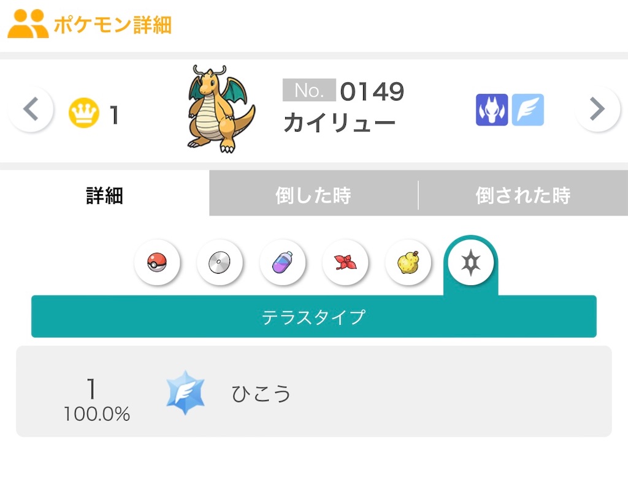Select the Poké Ball category icon
The height and width of the screenshot is (477, 628).
(158, 262)
